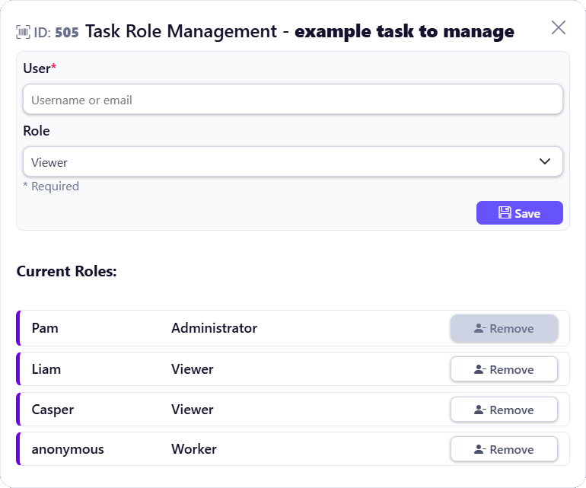Image resolution: width=586 pixels, height=488 pixels.
Task: Open the Role dropdown showing Viewer
Action: tap(293, 162)
